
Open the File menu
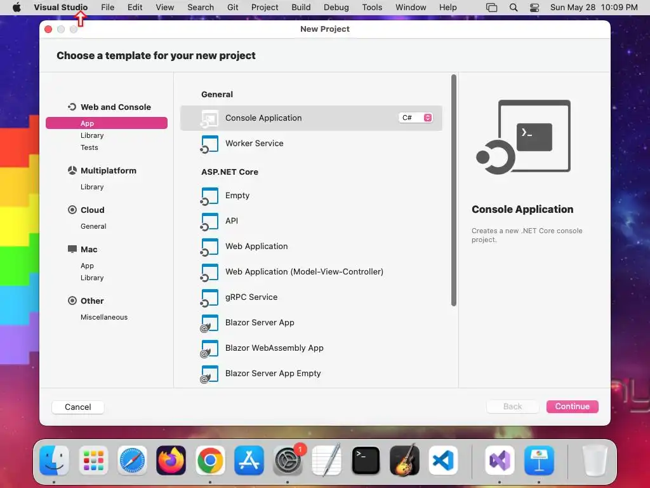click(107, 7)
